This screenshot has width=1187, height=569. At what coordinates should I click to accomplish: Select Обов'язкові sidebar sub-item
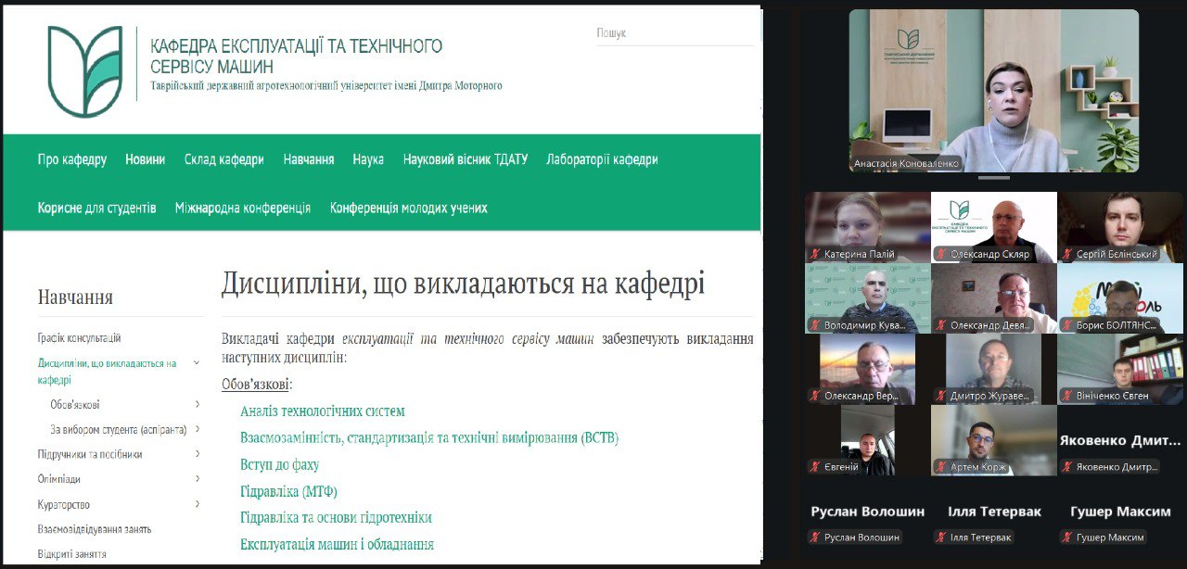(75, 405)
